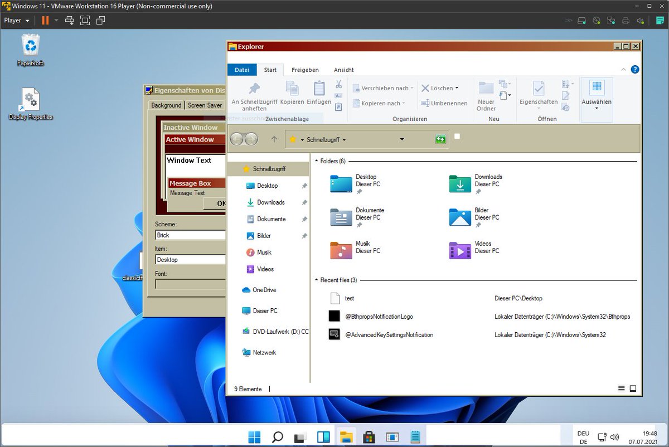Click the Explorer back navigation arrow
Screen dimensions: 669x447
[237, 139]
